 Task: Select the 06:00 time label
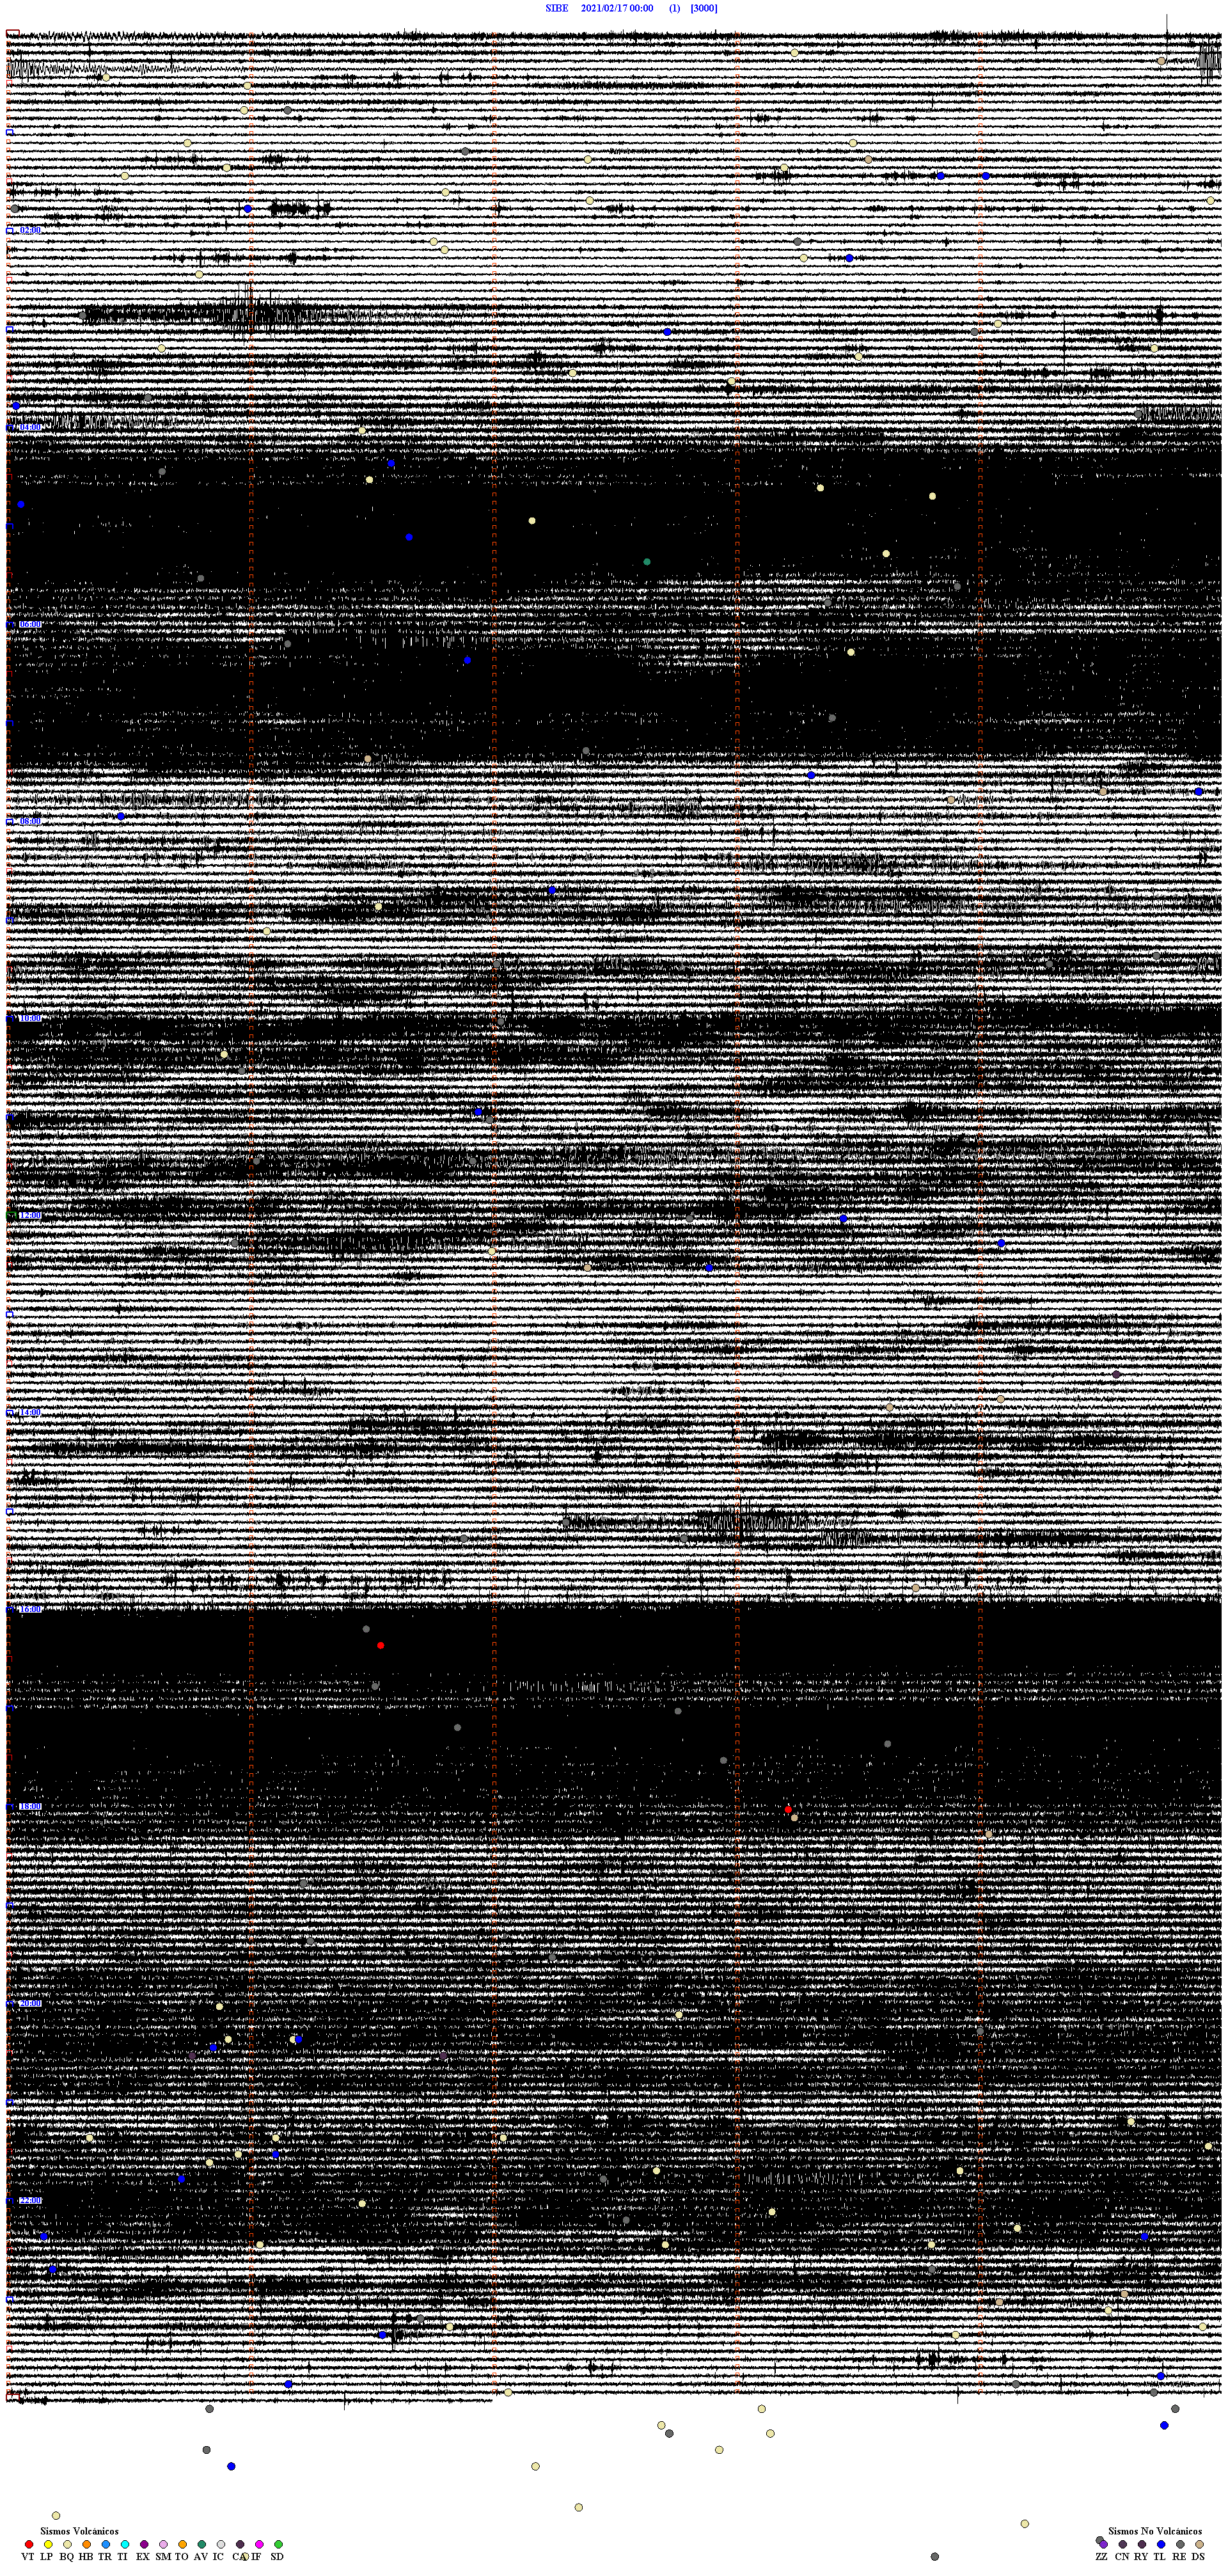[30, 625]
